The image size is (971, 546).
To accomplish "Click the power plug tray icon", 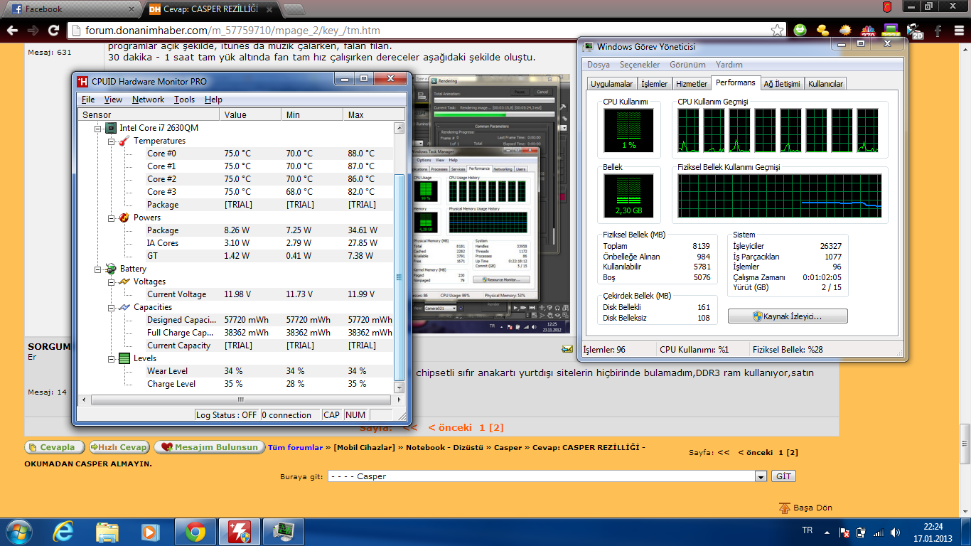I will [x=862, y=532].
